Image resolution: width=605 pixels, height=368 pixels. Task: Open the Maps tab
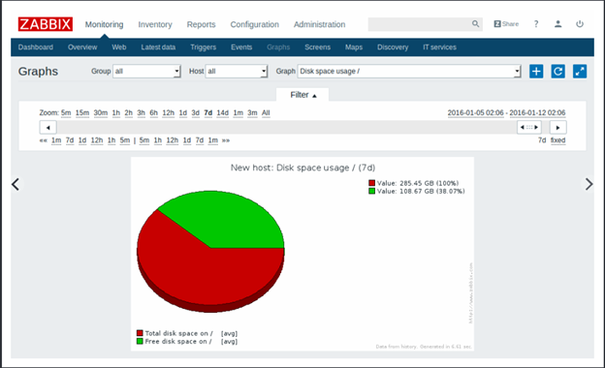point(354,47)
